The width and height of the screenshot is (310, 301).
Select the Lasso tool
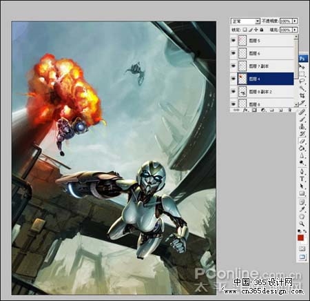(302, 81)
